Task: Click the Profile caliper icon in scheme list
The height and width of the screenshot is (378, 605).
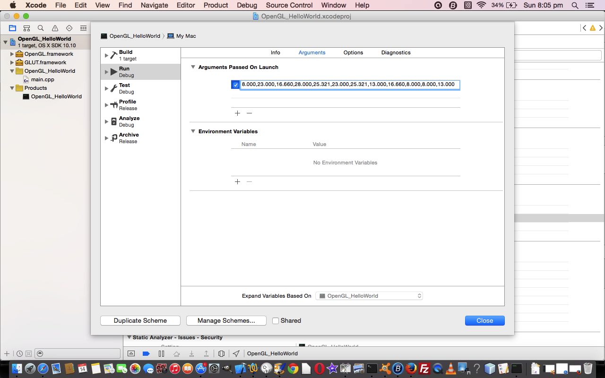Action: pos(113,105)
